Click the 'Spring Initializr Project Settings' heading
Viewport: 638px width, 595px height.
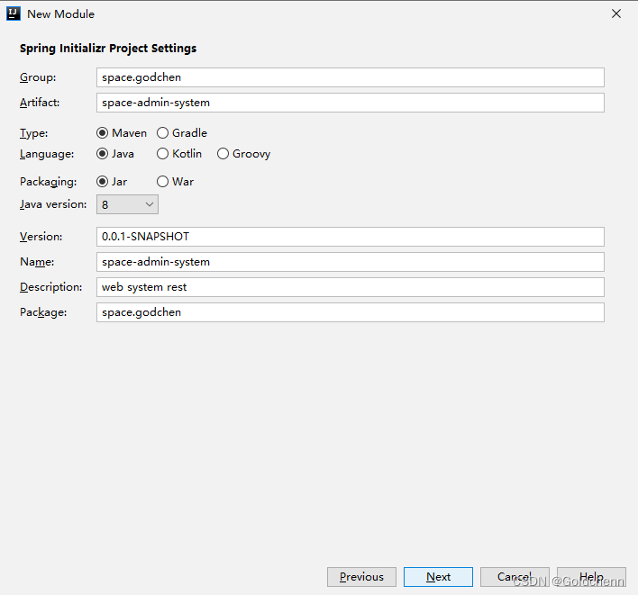(108, 49)
